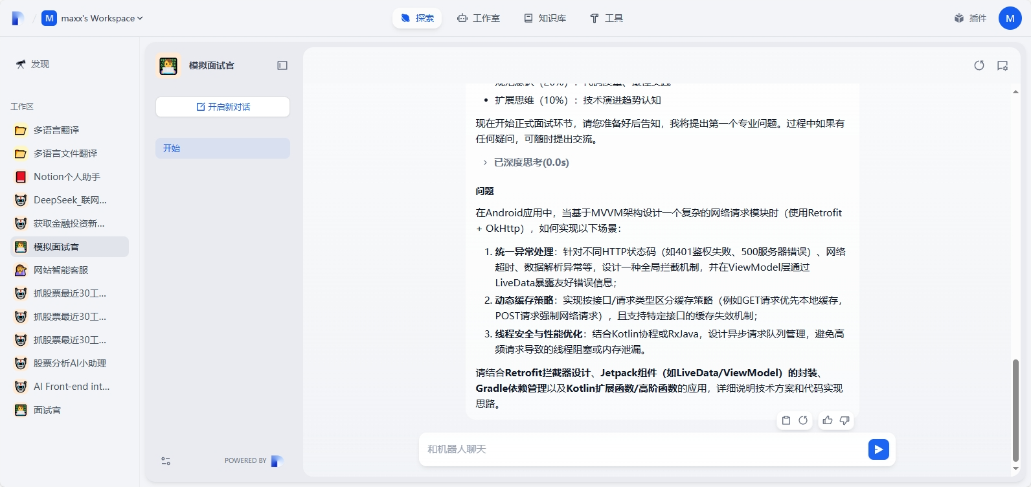Open the 多语言翻译 folder item

click(69, 130)
